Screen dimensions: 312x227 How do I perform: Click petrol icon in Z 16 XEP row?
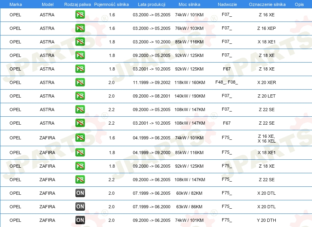click(x=80, y=28)
